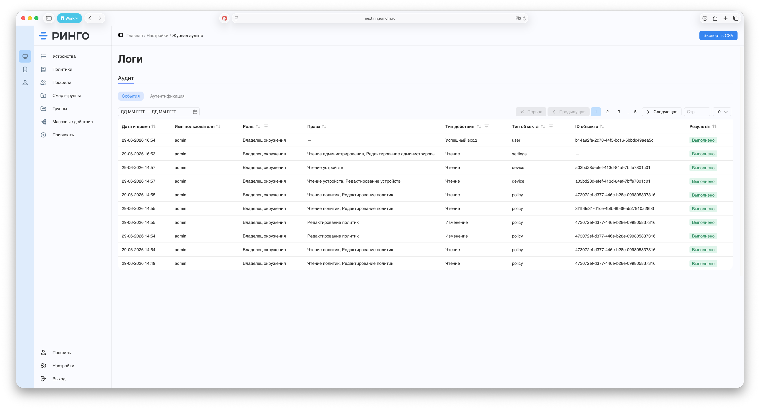Toggle sort on the Результат column
The height and width of the screenshot is (409, 760).
coord(714,127)
